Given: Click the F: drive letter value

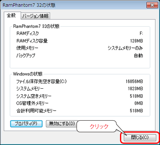Looking at the screenshot, I should 141,34.
